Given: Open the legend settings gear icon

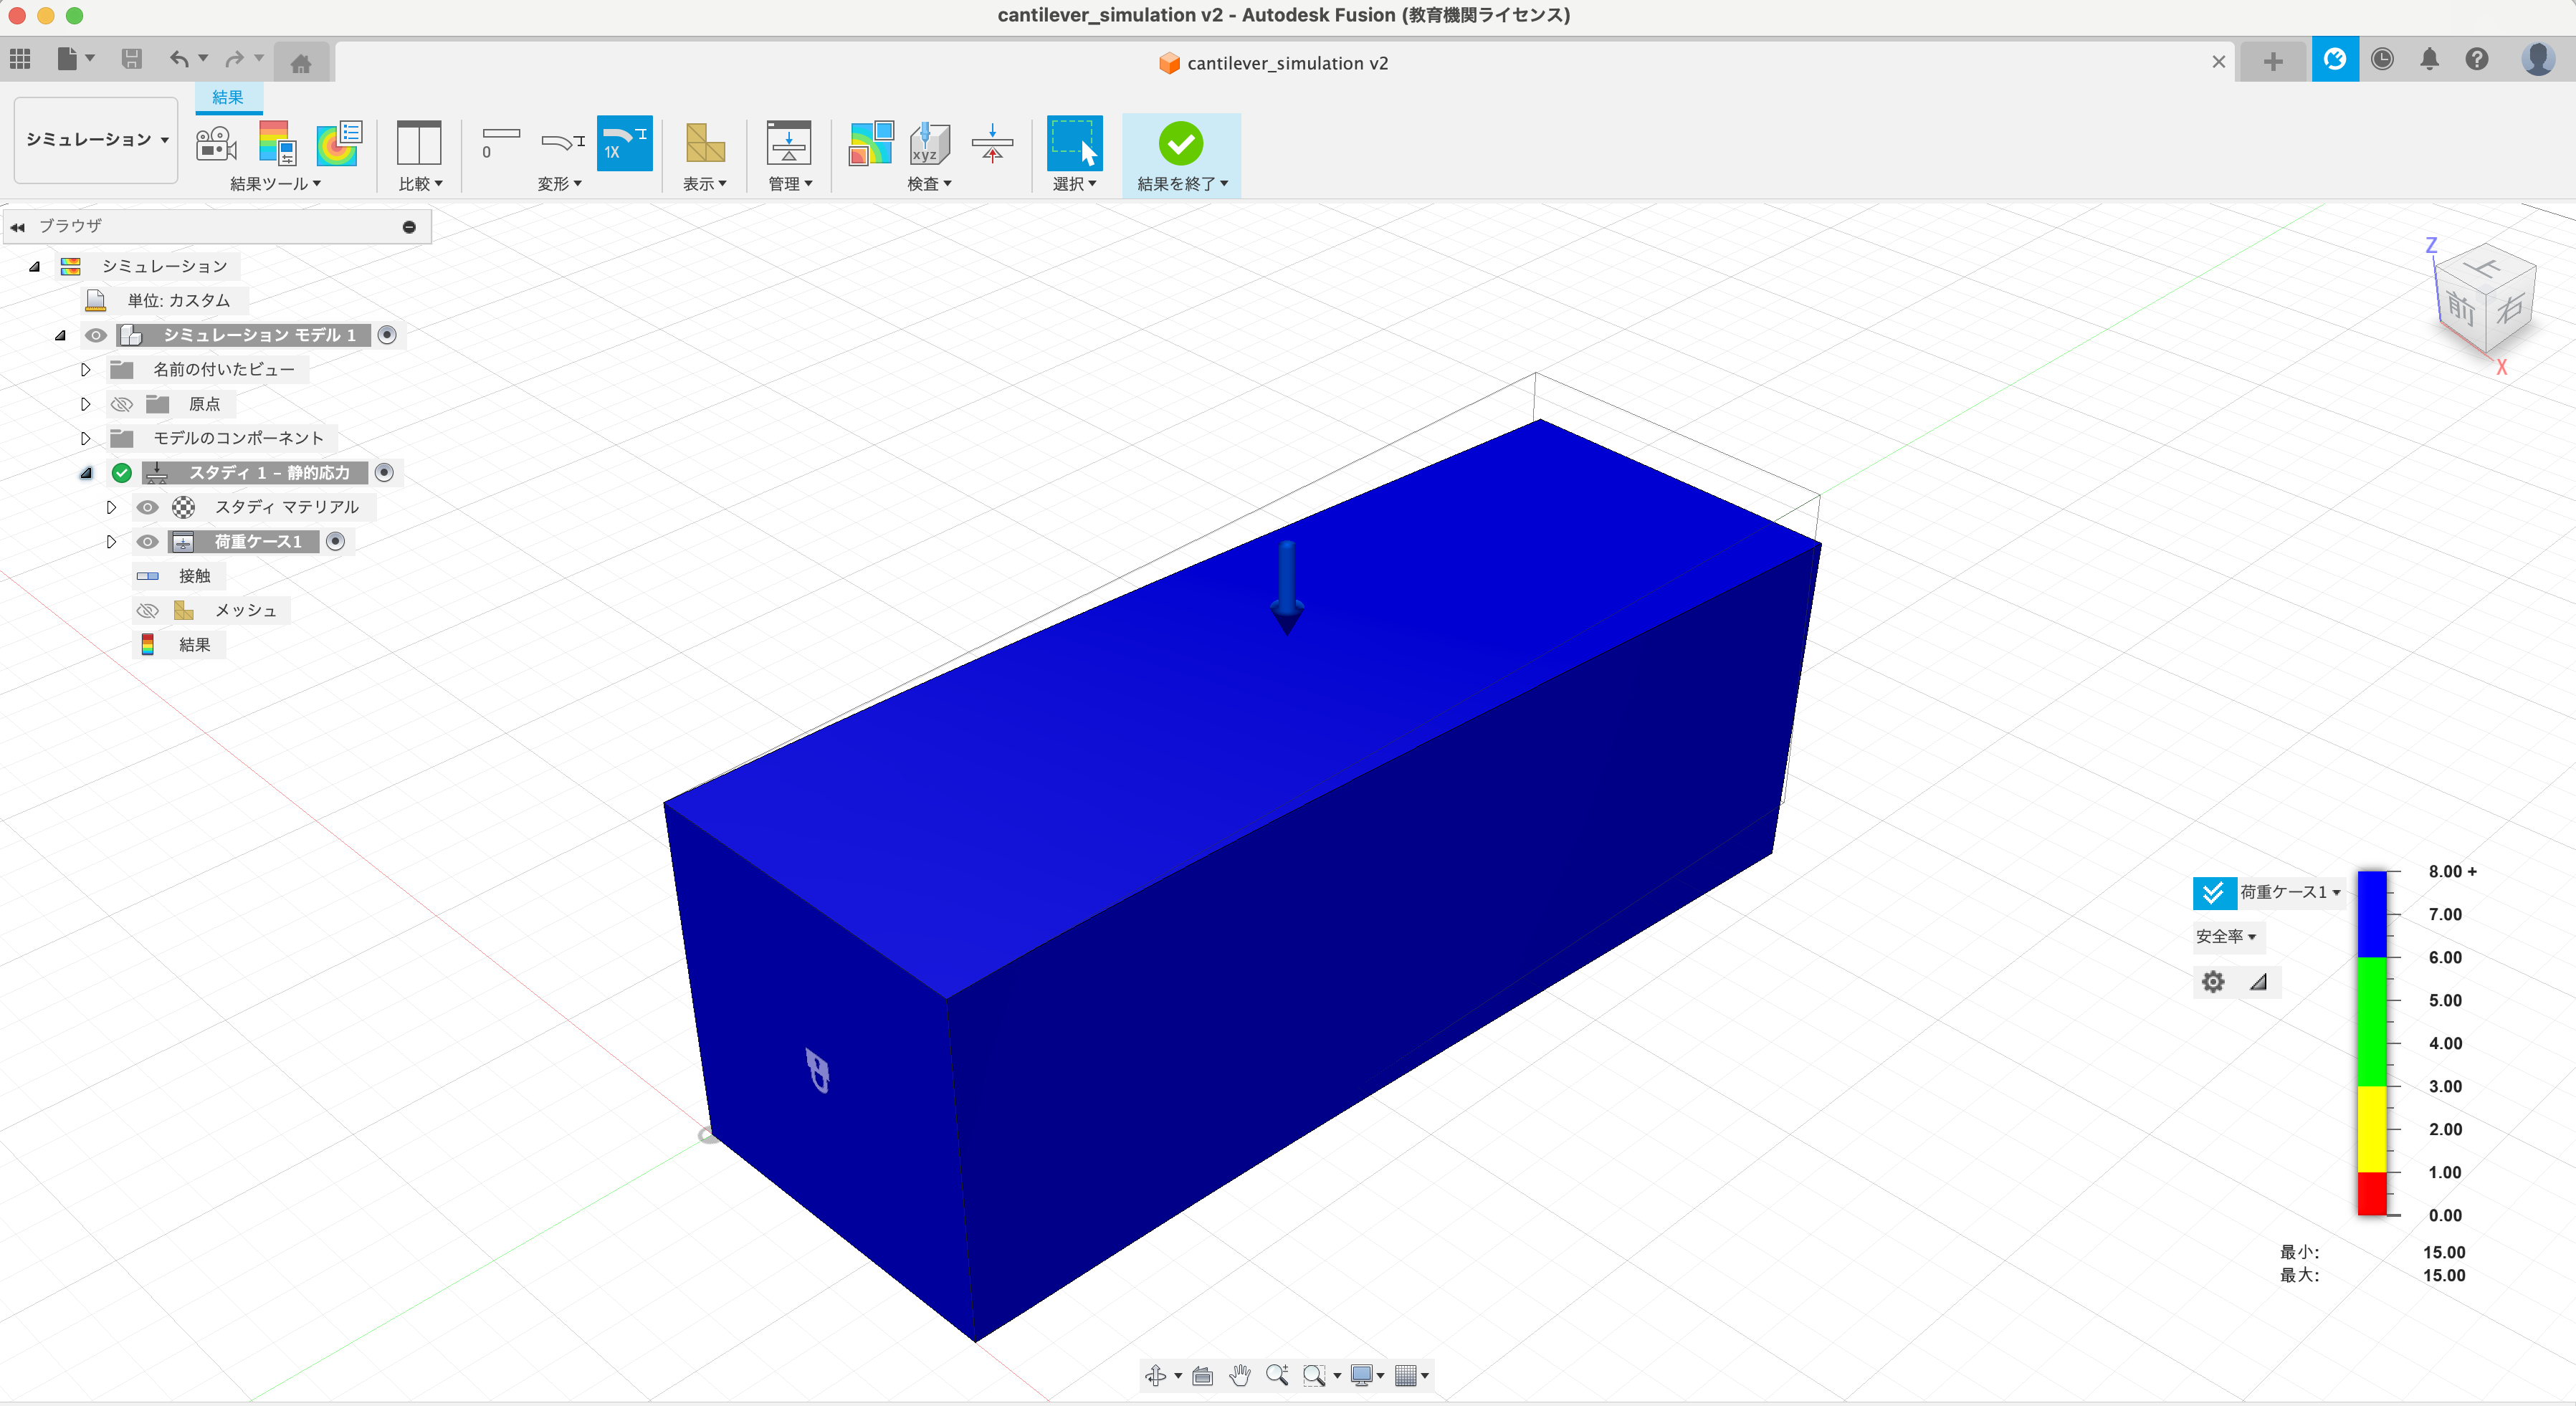Looking at the screenshot, I should tap(2212, 982).
